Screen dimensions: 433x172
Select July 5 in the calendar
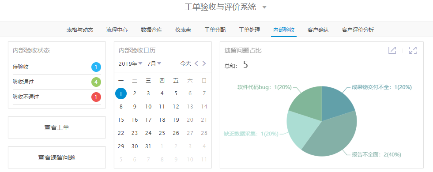tap(176, 93)
